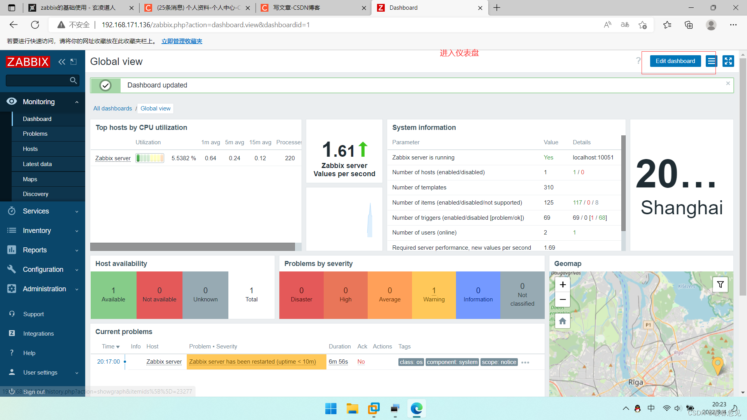Image resolution: width=747 pixels, height=420 pixels.
Task: Open new browser tab with plus
Action: (497, 8)
